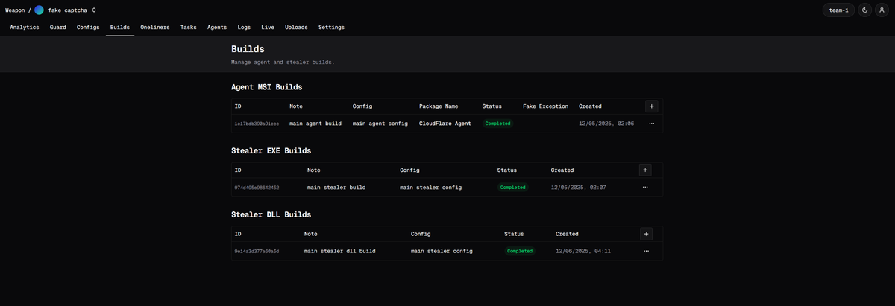Open ellipsis menu for main stealer dll build
This screenshot has height=306, width=895.
click(x=646, y=251)
